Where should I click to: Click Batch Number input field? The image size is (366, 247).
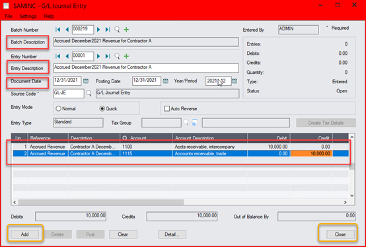[83, 30]
